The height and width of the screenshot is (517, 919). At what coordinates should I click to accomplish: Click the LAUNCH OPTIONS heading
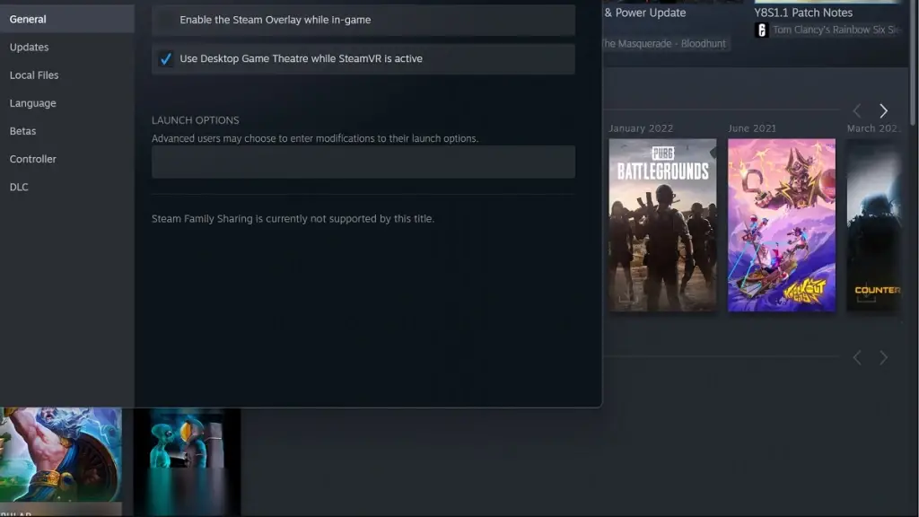195,120
